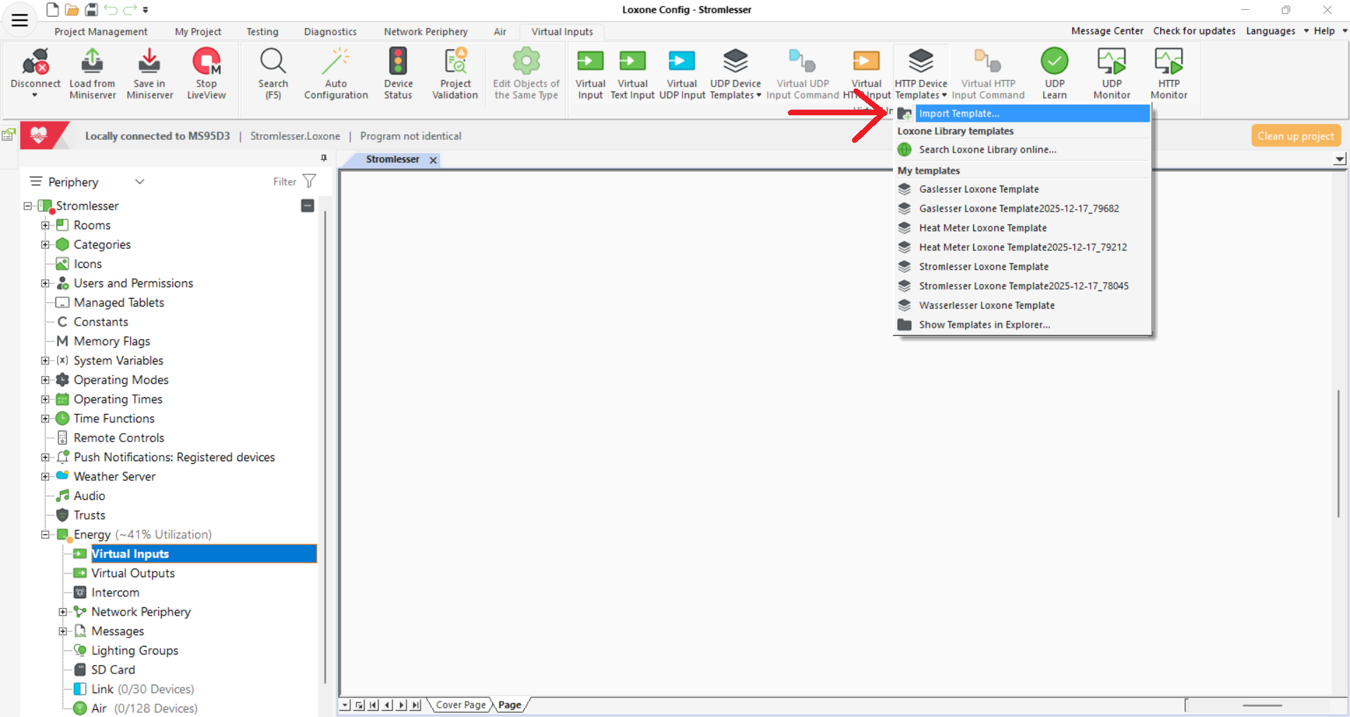
Task: Open UDP Device Templates
Action: pyautogui.click(x=735, y=72)
